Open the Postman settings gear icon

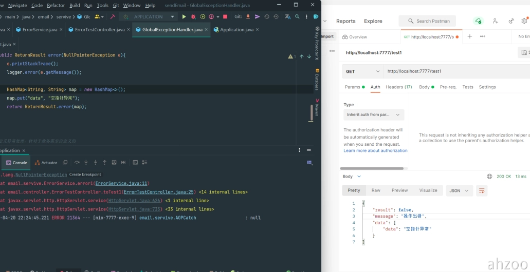pos(524,21)
